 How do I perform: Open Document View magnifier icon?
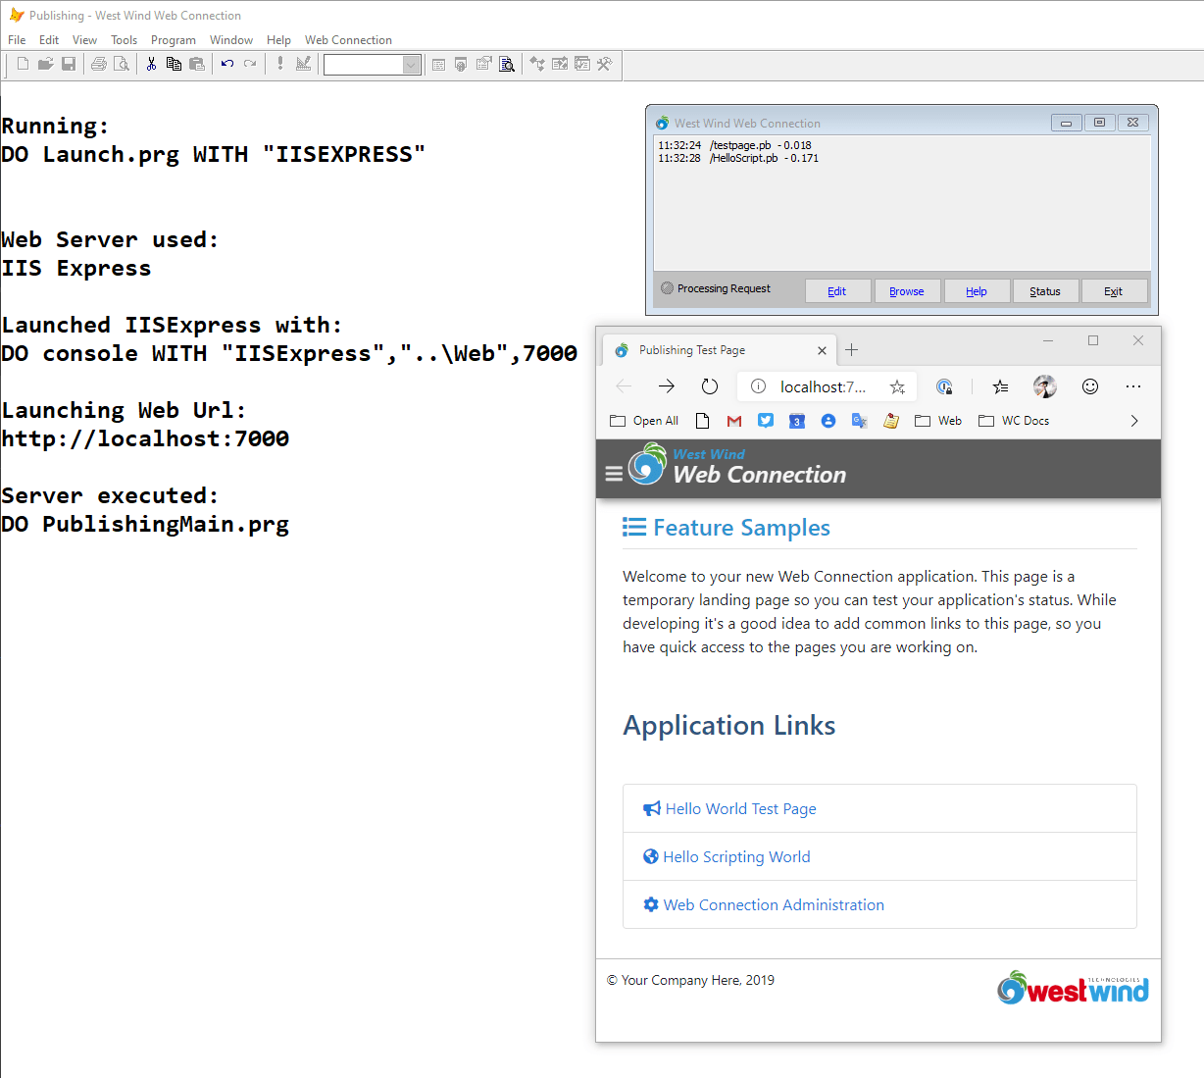click(x=507, y=64)
